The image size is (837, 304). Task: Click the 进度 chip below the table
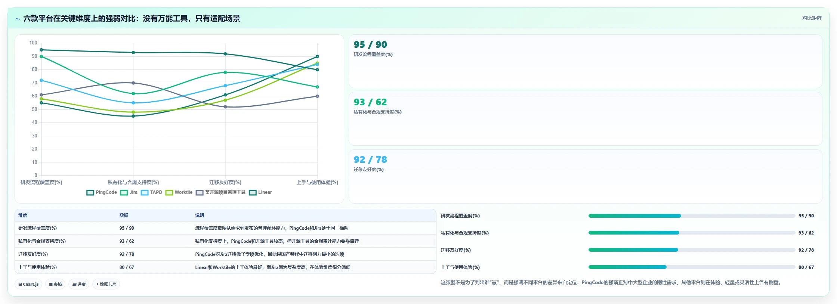pyautogui.click(x=79, y=284)
